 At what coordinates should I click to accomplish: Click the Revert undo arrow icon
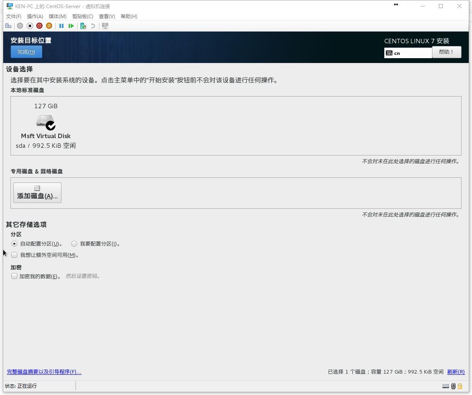(x=93, y=26)
